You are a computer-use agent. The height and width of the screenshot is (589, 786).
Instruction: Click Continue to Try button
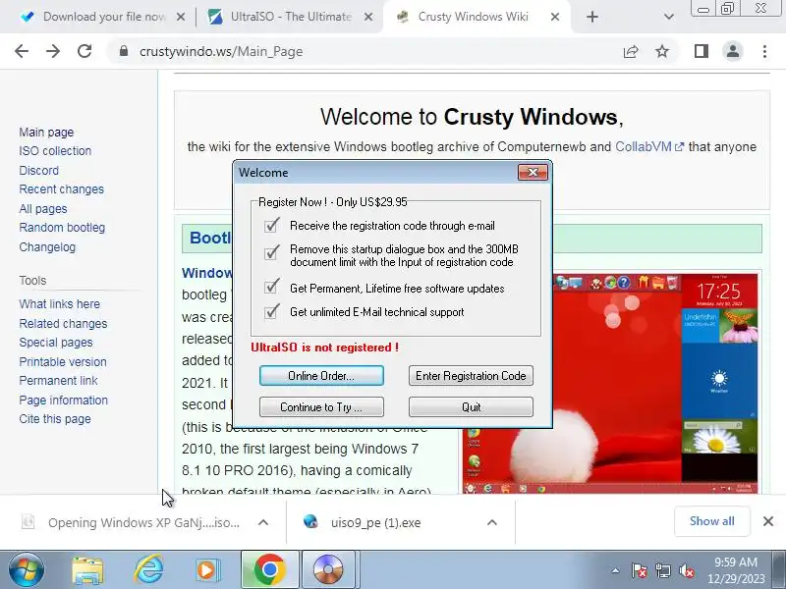click(321, 406)
